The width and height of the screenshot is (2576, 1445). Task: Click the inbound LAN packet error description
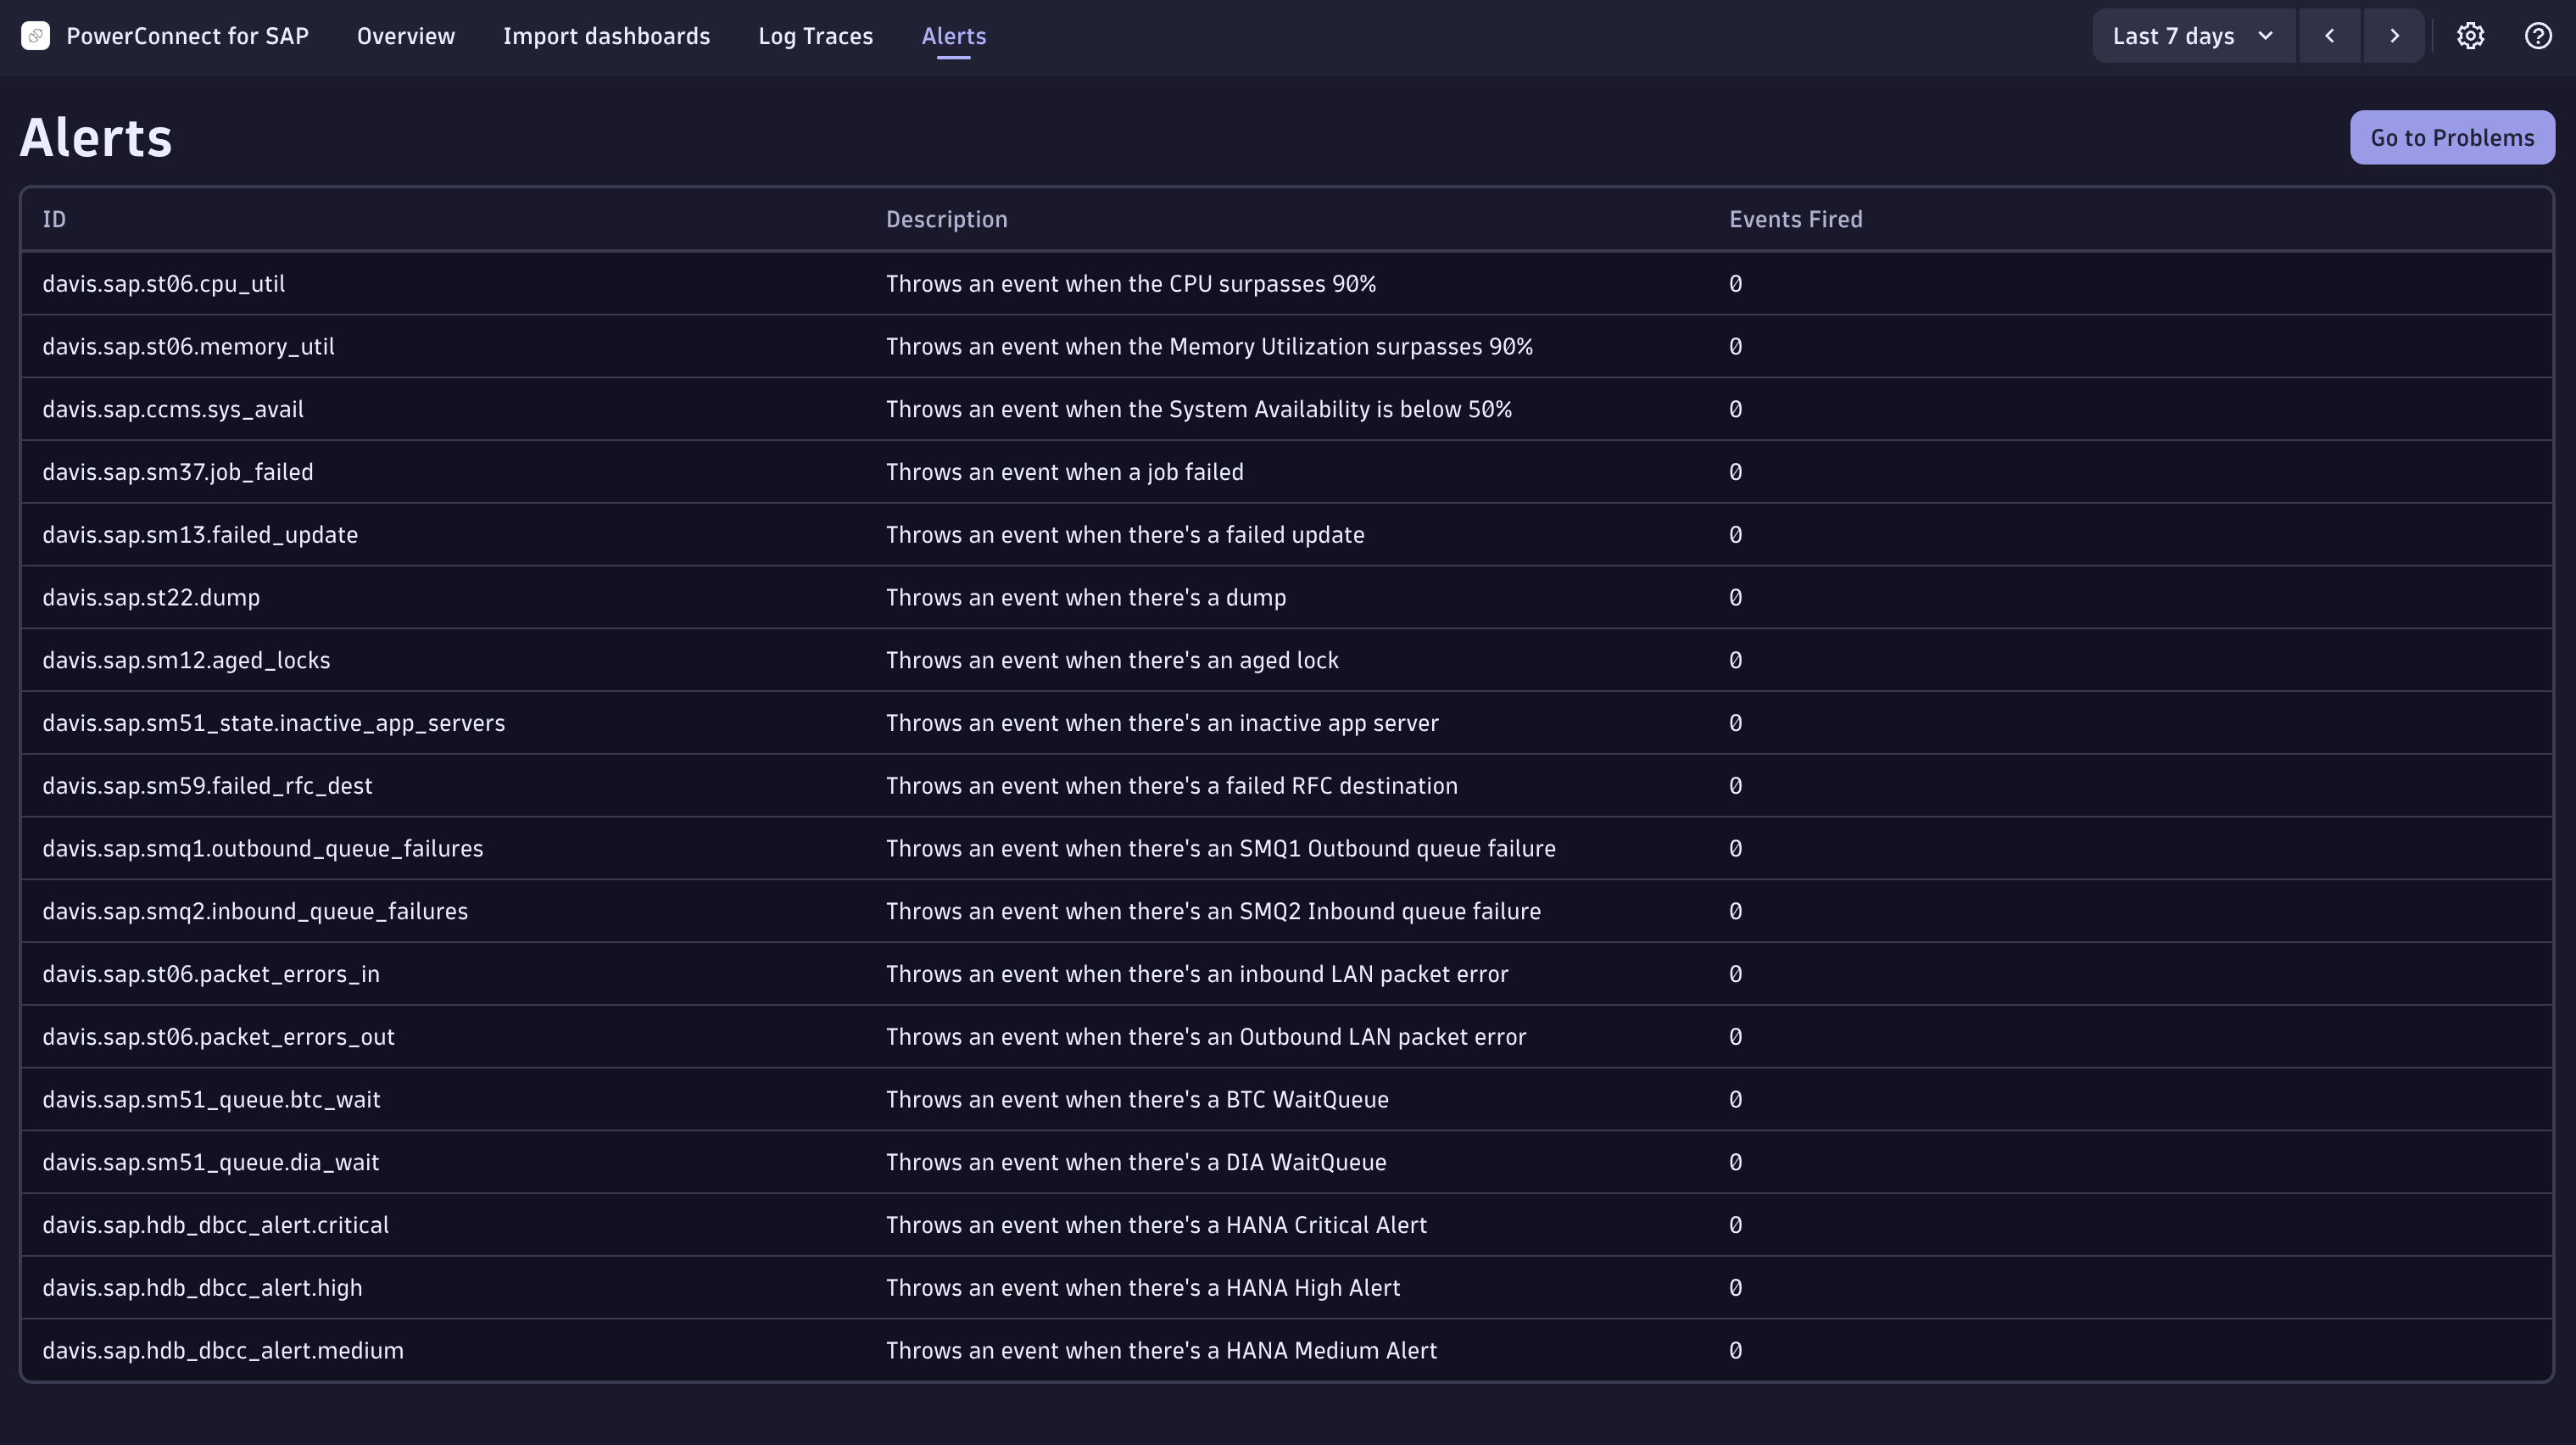(x=1197, y=974)
